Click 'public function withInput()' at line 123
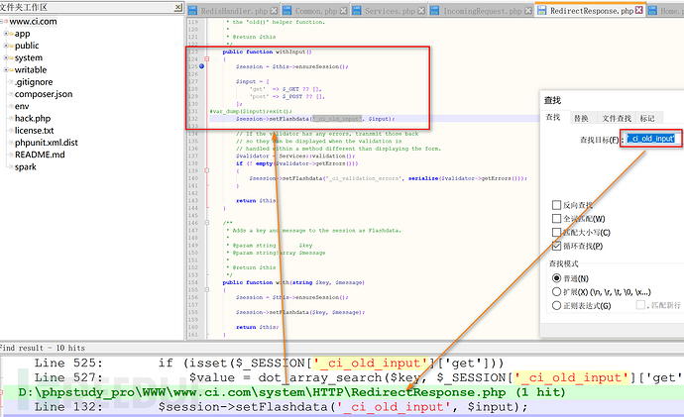 (x=267, y=52)
